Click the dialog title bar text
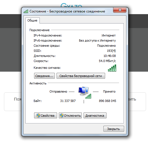This screenshot has height=145, width=148. click(x=67, y=11)
